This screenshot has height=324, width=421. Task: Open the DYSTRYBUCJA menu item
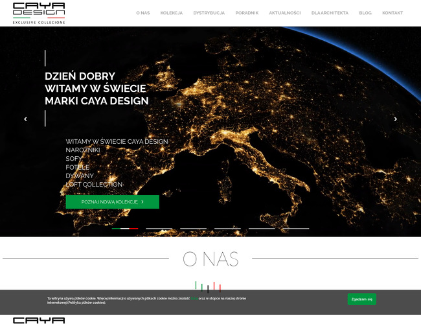pyautogui.click(x=209, y=13)
